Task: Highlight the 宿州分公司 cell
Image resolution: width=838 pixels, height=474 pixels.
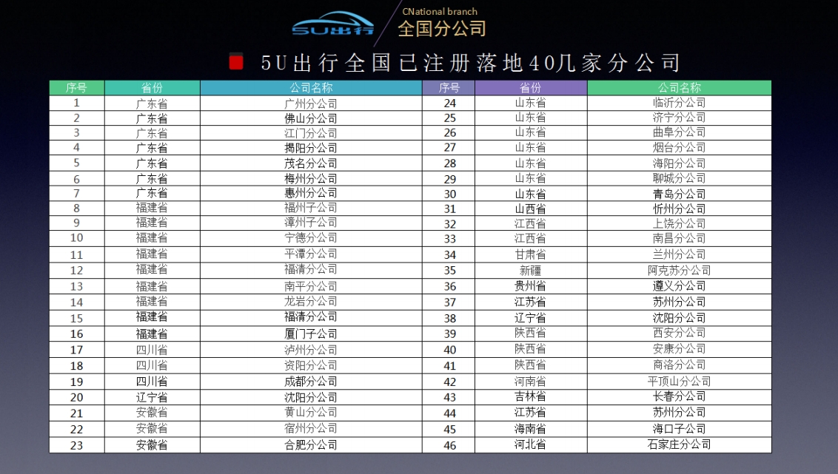Action: 311,429
